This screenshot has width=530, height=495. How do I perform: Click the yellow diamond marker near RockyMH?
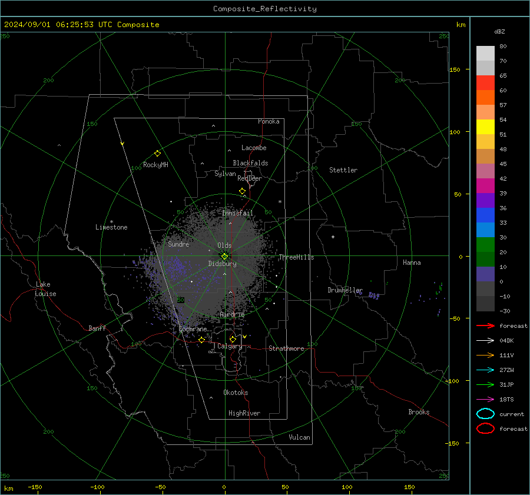click(x=157, y=154)
